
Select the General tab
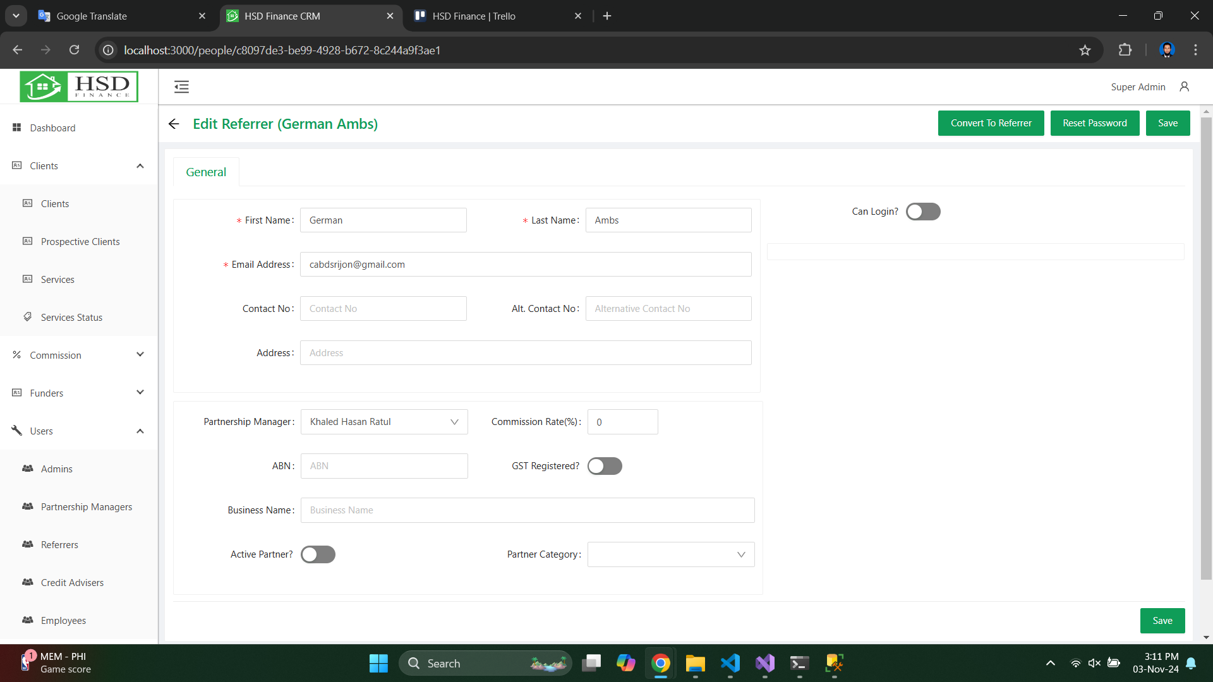click(206, 172)
